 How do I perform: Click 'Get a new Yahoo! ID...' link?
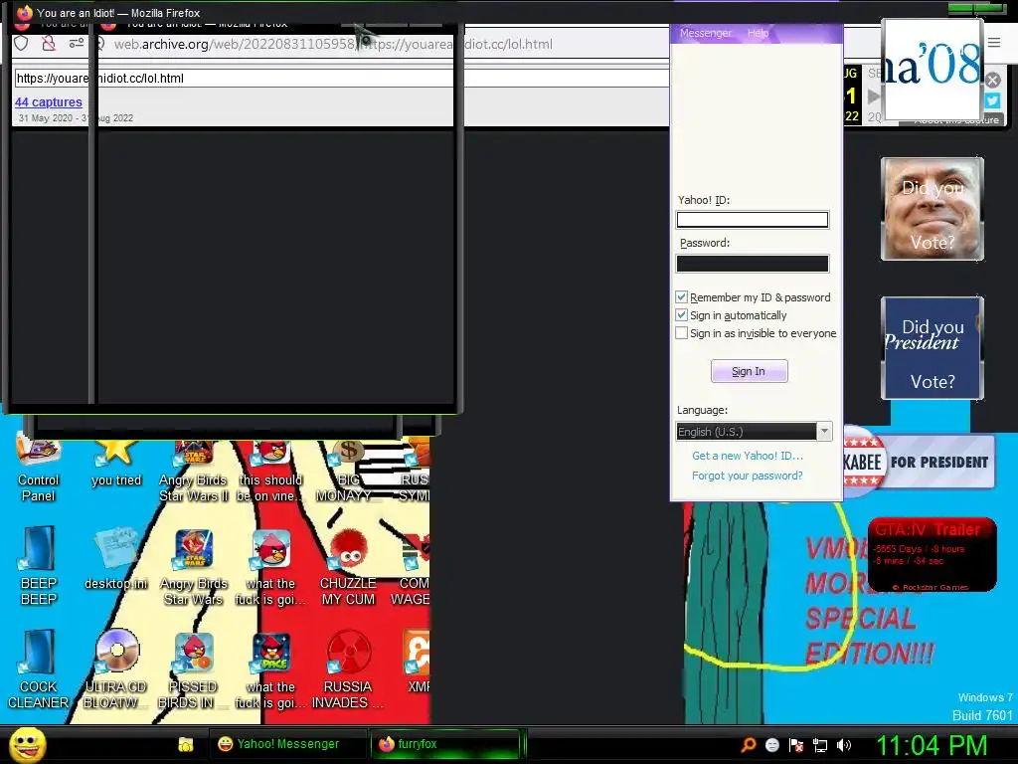[x=748, y=456]
